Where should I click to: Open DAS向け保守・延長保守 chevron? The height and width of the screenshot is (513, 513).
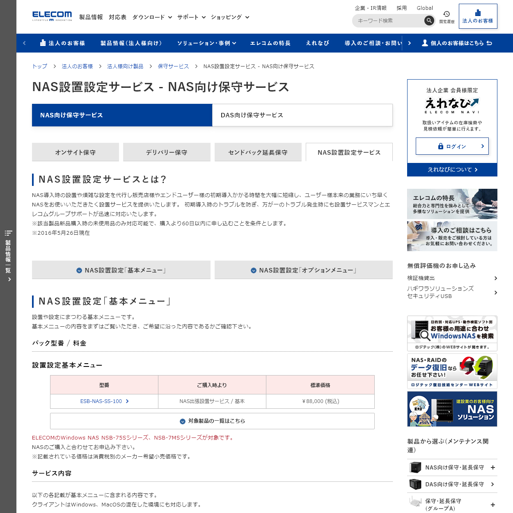point(493,484)
